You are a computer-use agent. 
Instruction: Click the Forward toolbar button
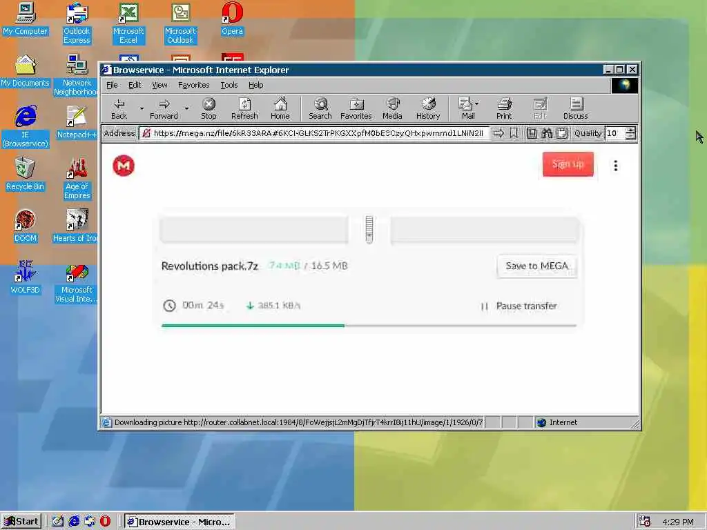point(164,109)
